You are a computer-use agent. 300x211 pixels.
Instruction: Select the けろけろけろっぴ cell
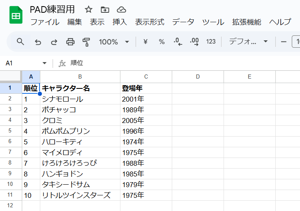80,163
